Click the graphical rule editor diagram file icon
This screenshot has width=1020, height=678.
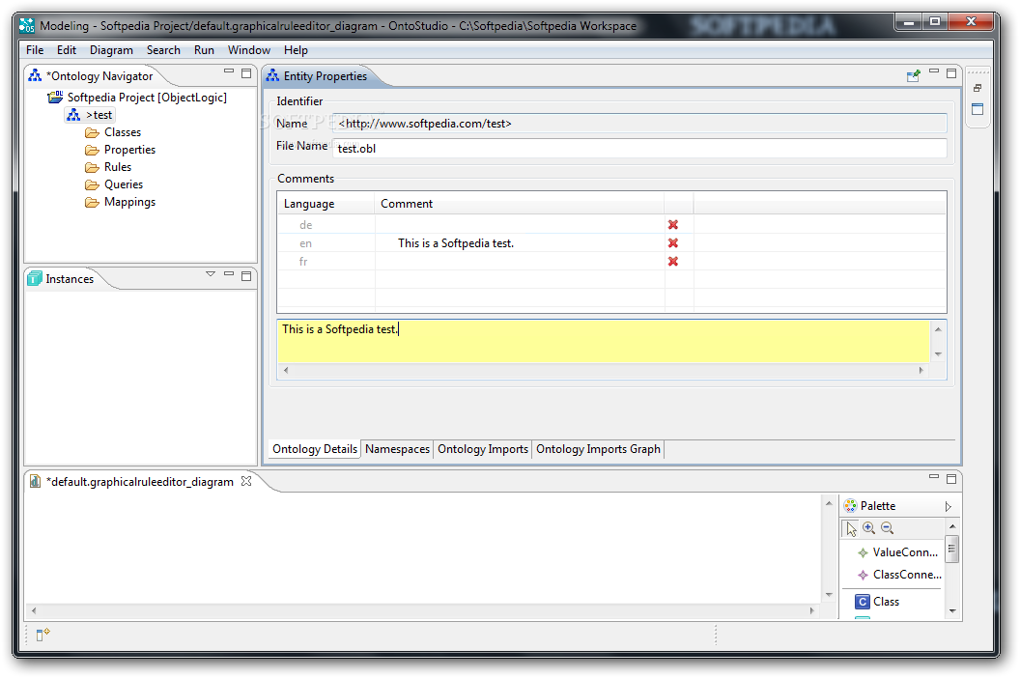click(35, 482)
